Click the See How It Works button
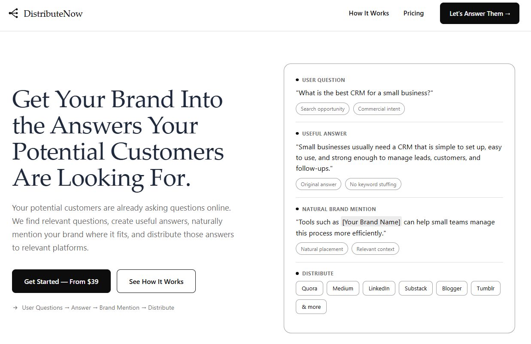This screenshot has width=531, height=344. point(156,281)
